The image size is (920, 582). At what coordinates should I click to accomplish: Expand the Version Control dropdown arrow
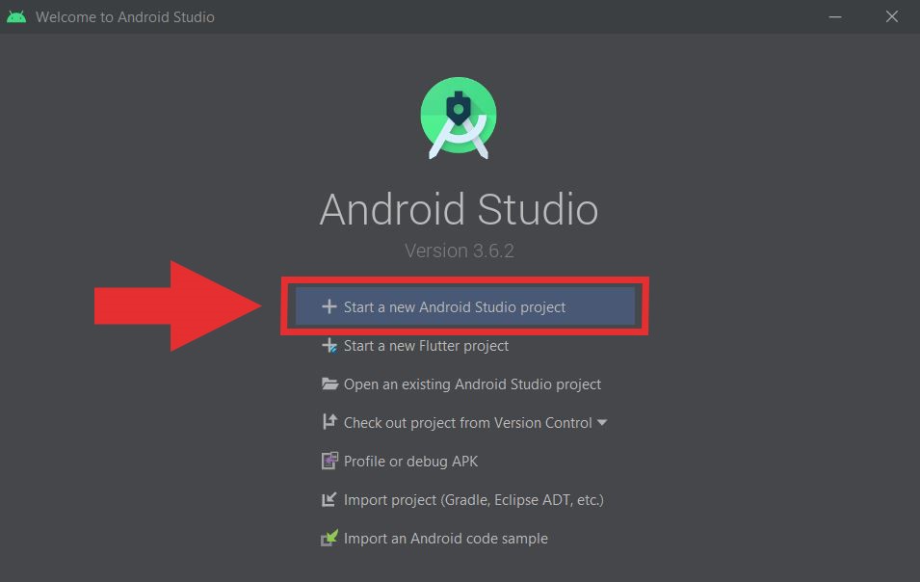point(602,422)
